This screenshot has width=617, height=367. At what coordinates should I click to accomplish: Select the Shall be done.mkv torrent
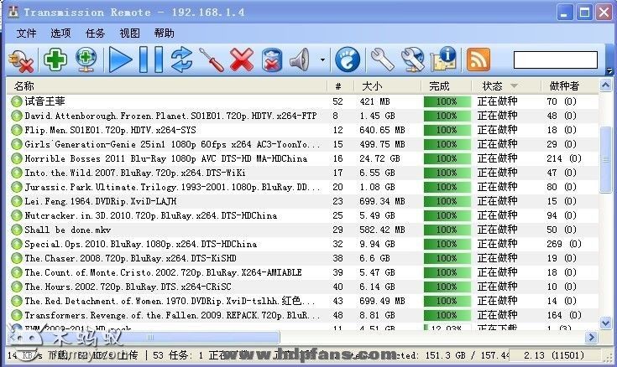[x=303, y=230]
